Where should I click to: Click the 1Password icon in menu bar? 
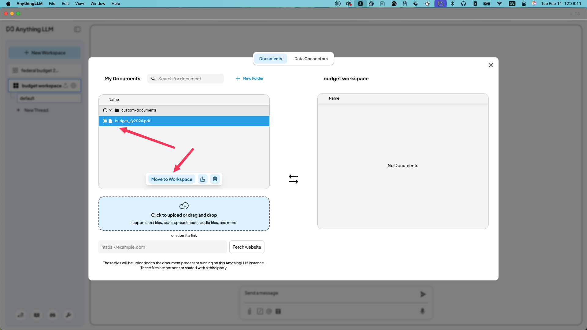point(371,4)
